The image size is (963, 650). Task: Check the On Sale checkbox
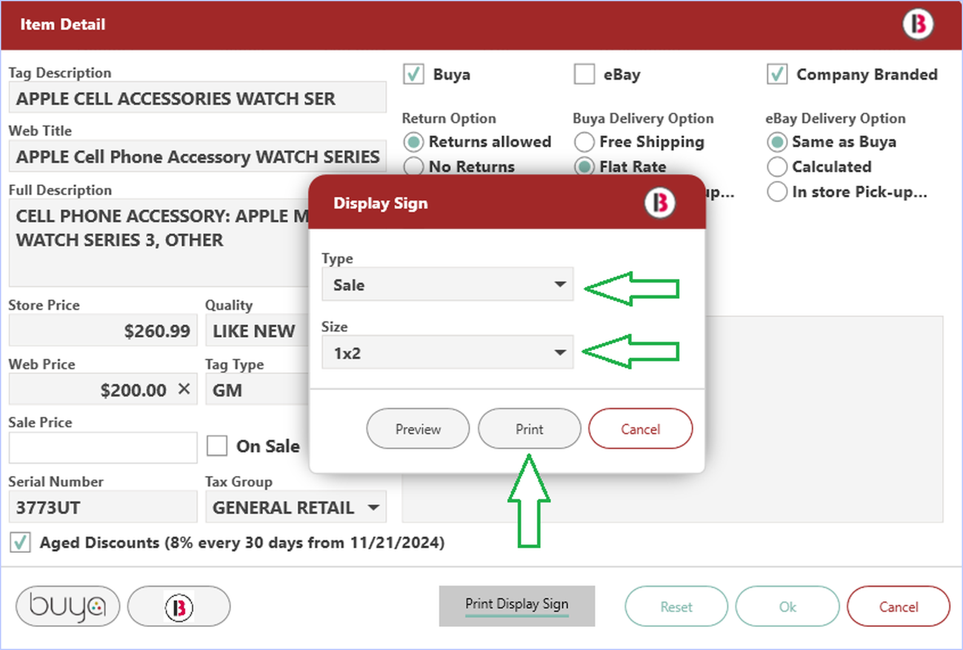pos(217,446)
